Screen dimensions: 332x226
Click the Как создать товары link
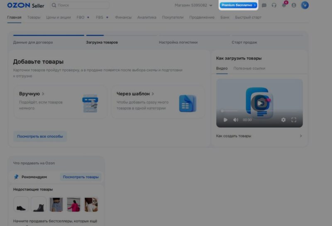coord(234,136)
